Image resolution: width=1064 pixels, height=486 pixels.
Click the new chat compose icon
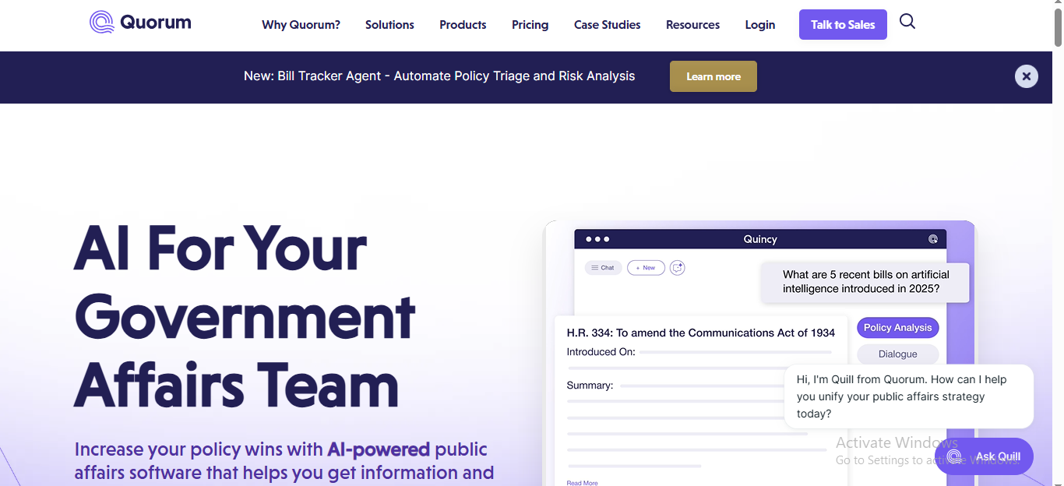(x=677, y=268)
